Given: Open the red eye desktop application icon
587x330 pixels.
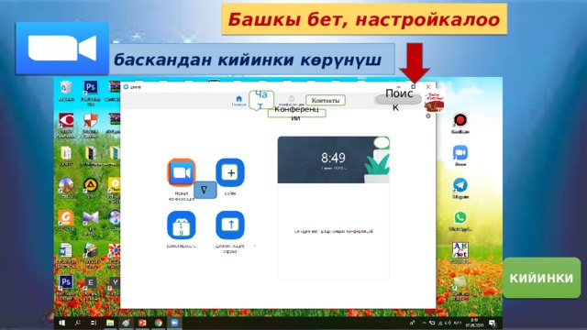Looking at the screenshot, I should tap(66, 120).
